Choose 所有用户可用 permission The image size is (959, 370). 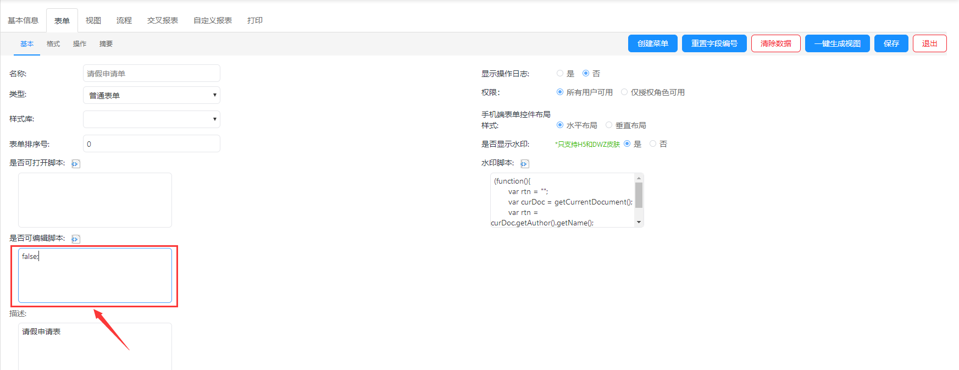(x=560, y=92)
